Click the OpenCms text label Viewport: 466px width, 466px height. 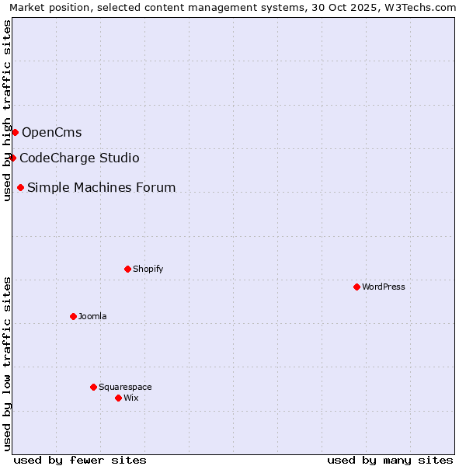[x=51, y=133]
